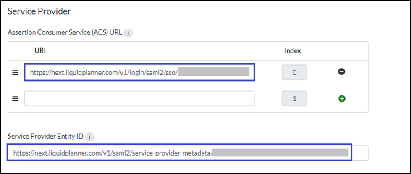Click the Service Provider section heading

coord(39,11)
